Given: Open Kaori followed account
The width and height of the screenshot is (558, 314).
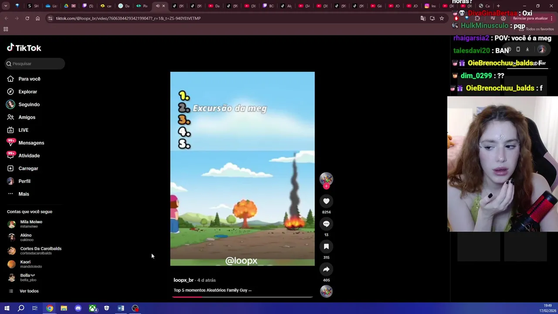Looking at the screenshot, I should click(x=24, y=264).
